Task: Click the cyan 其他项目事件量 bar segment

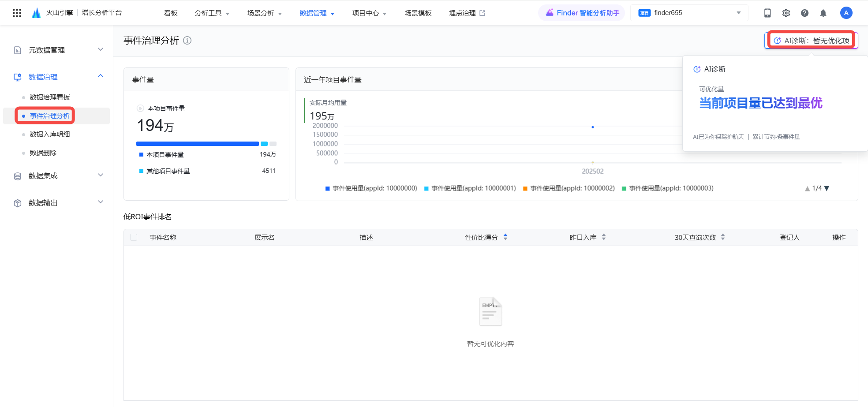Action: pyautogui.click(x=264, y=144)
